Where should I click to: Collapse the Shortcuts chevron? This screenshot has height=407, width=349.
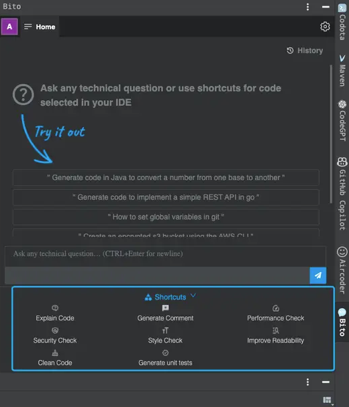(x=193, y=296)
